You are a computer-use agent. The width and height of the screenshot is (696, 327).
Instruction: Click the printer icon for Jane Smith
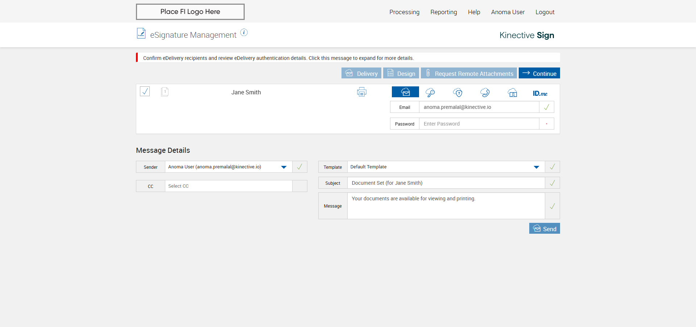tap(361, 92)
